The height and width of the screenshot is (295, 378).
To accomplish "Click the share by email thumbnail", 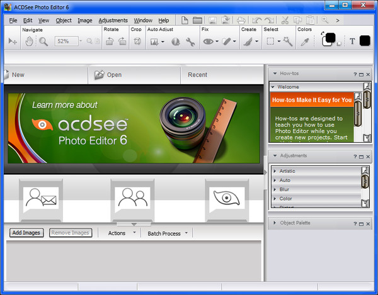I will [x=40, y=199].
